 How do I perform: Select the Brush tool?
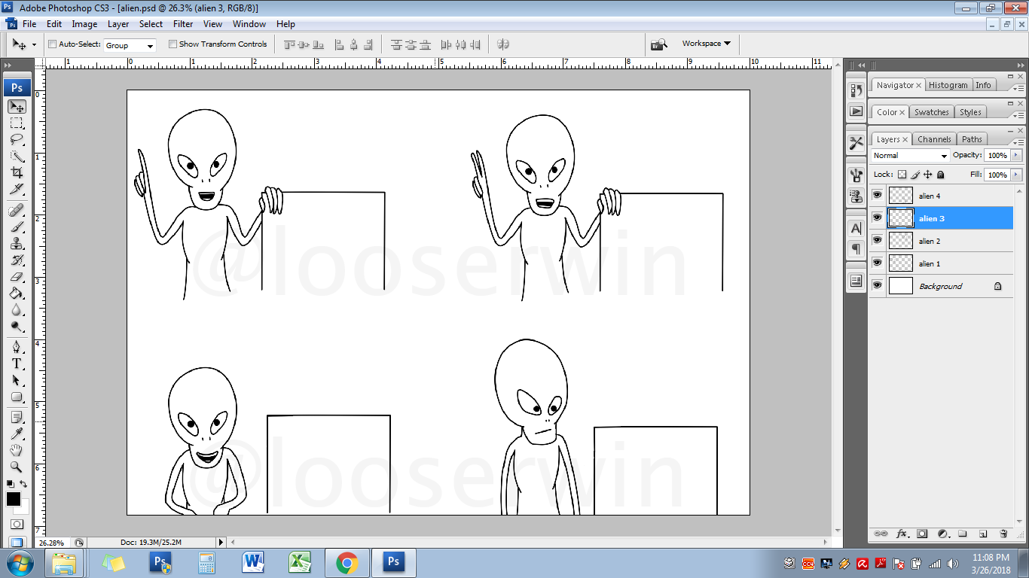17,227
